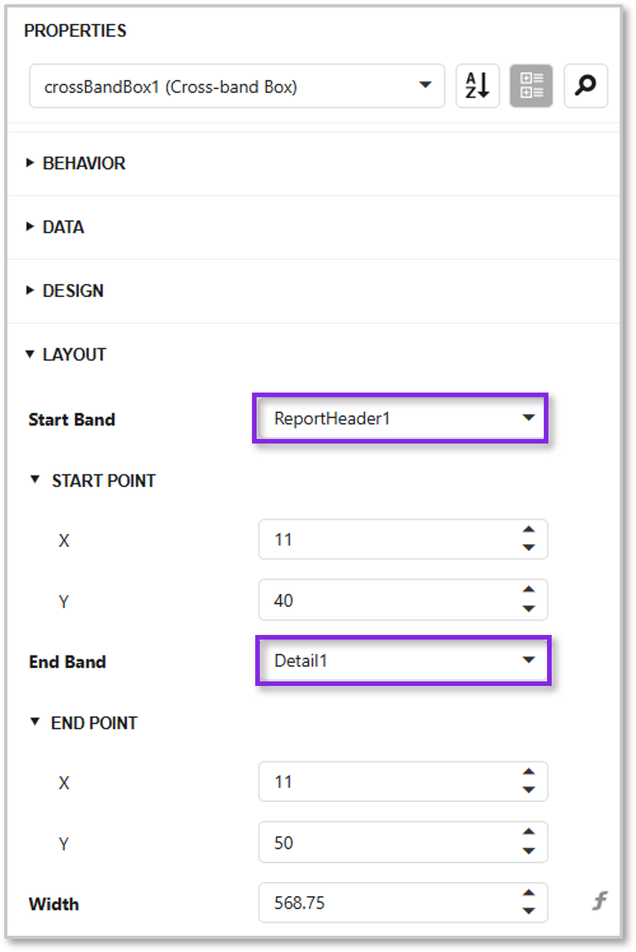Open the Start Band dropdown
Image resolution: width=636 pixels, height=952 pixels.
(528, 419)
